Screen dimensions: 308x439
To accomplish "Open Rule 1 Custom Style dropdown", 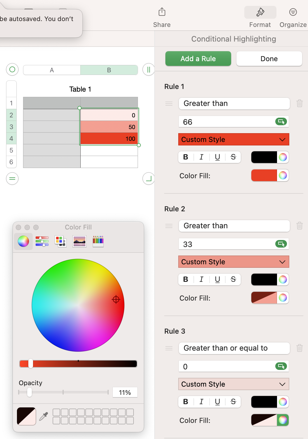I will click(234, 140).
